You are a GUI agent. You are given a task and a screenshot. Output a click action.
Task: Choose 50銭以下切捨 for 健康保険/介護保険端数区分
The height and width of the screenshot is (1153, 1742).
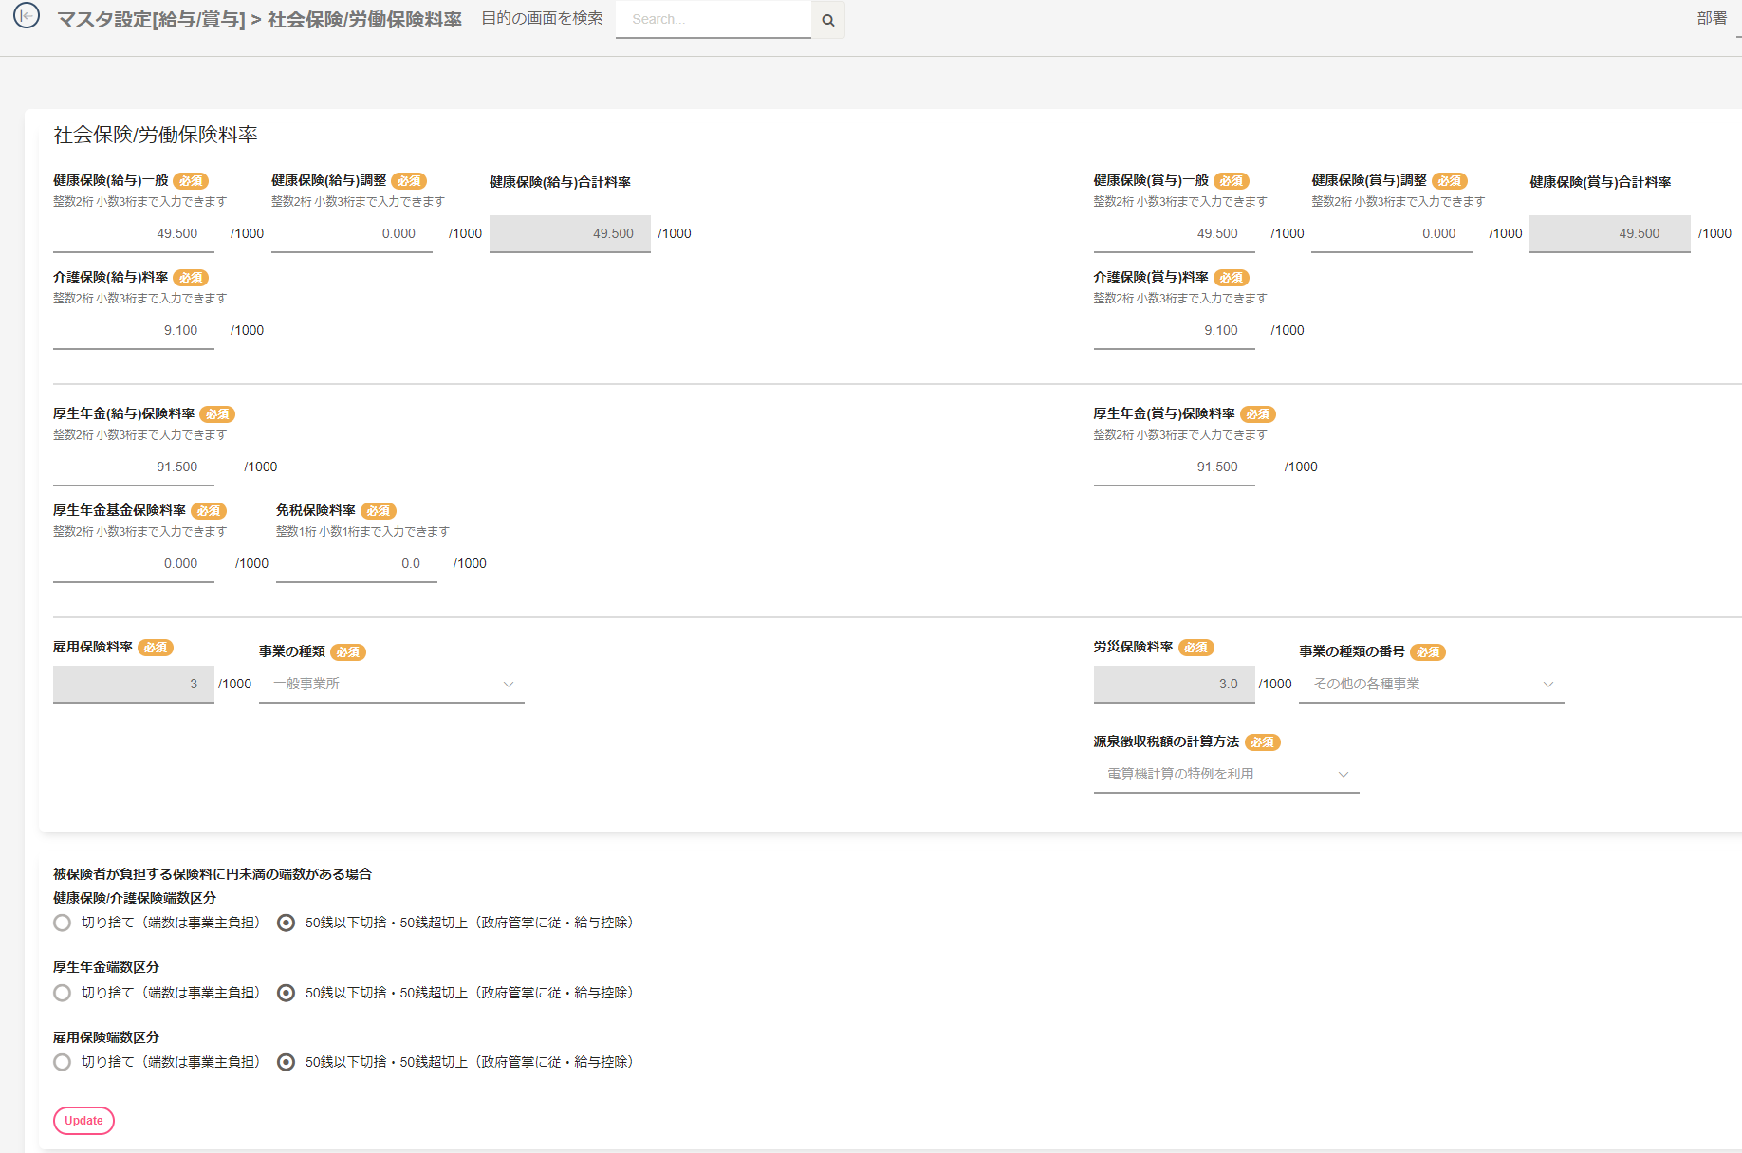pyautogui.click(x=286, y=923)
